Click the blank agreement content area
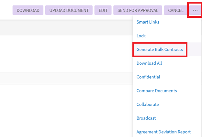The width and height of the screenshot is (202, 137). tap(65, 53)
